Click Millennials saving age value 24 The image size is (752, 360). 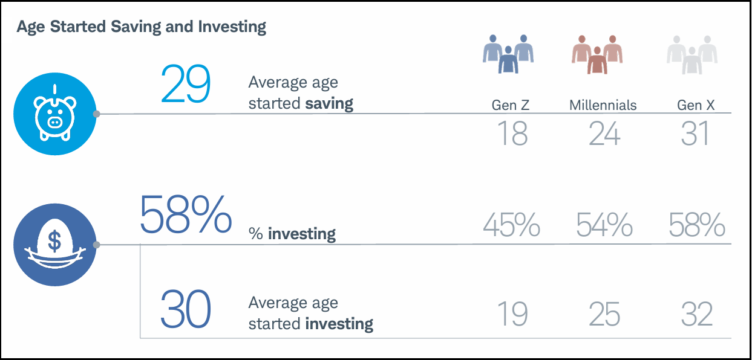[604, 133]
